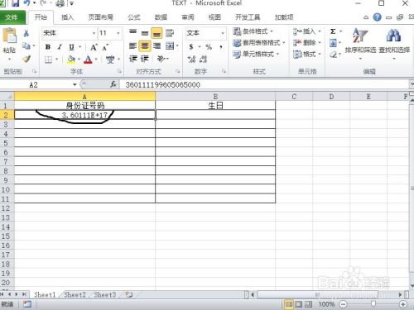Click the text orientation icon

(161, 59)
